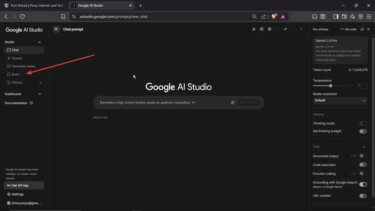Screen dimensions: 375x211
Task: Expand the Dashboard section chevron
Action: click(40, 94)
